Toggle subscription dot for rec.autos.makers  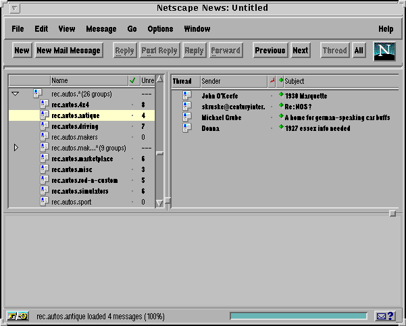point(132,137)
